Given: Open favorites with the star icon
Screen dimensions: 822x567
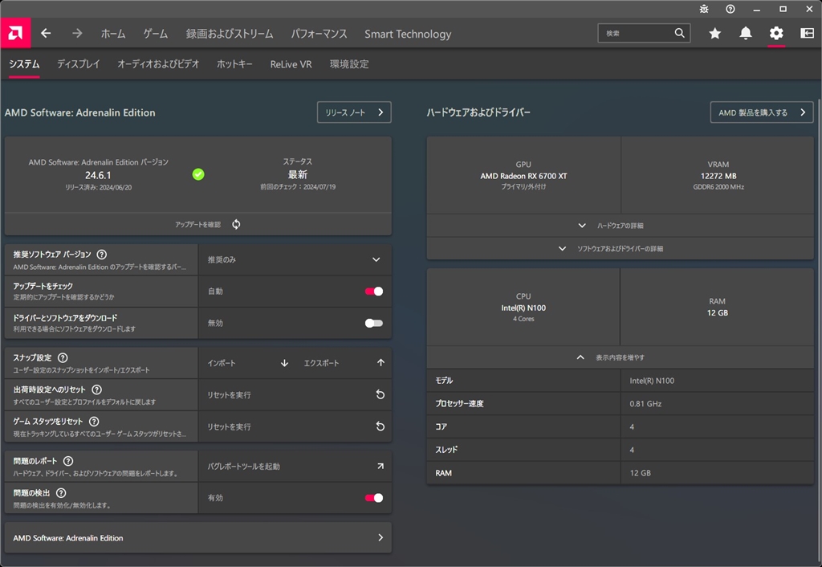Looking at the screenshot, I should coord(714,34).
